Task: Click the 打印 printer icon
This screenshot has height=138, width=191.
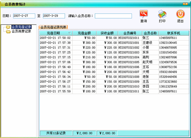Action: tap(162, 14)
